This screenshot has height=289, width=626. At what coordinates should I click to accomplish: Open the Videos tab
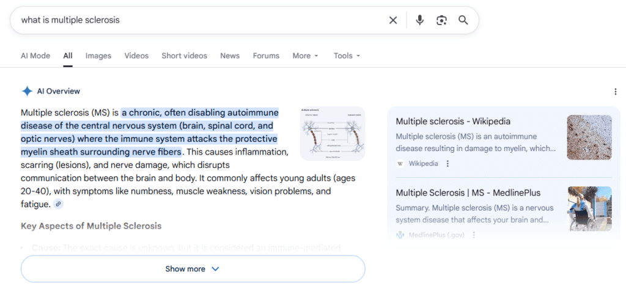click(x=136, y=56)
